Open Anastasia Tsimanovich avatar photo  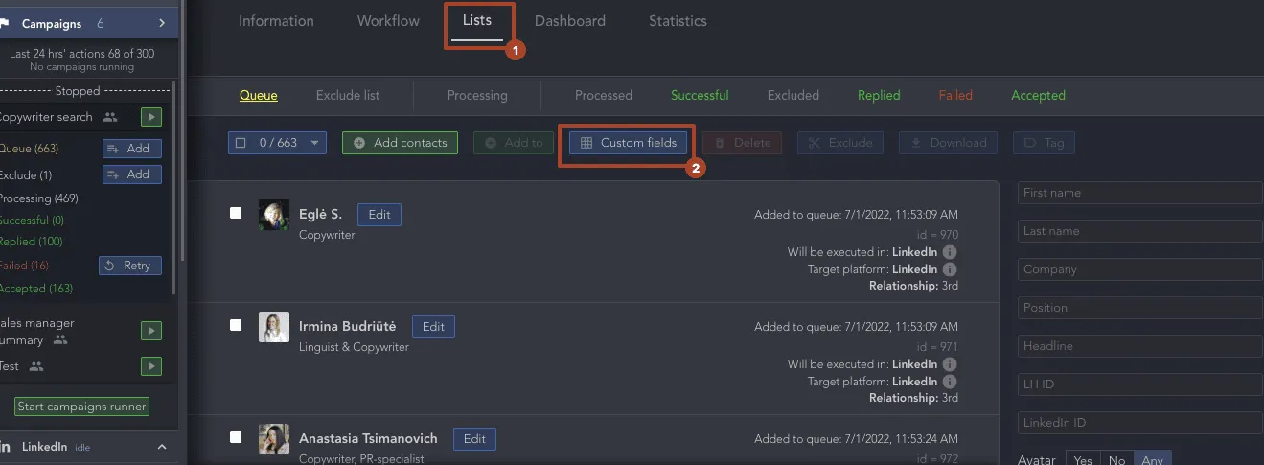tap(274, 439)
